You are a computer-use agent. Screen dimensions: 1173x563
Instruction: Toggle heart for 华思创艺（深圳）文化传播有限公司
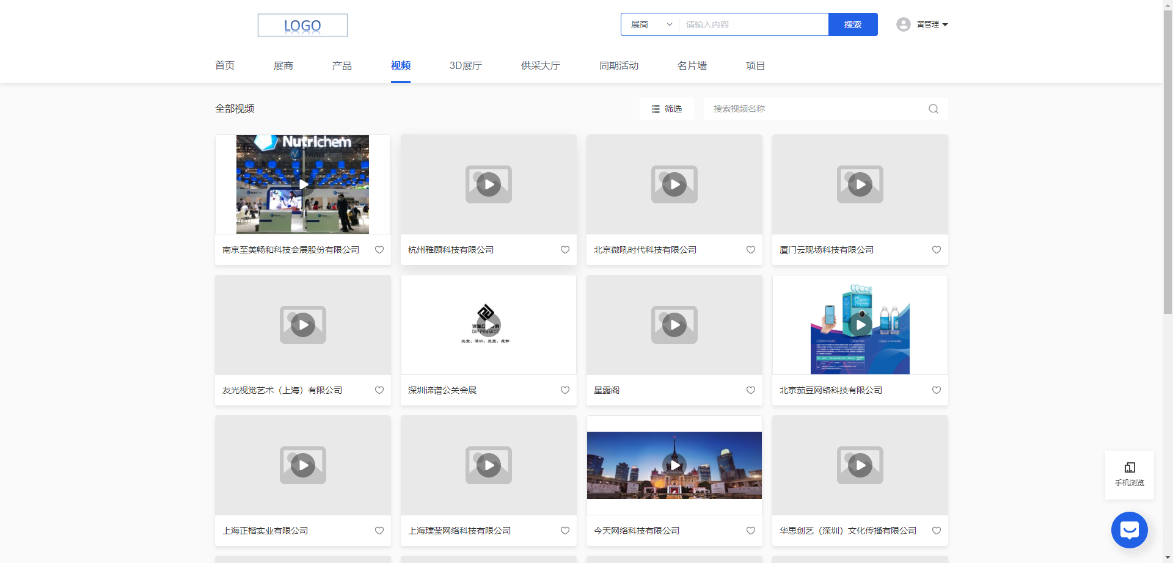[x=937, y=531]
